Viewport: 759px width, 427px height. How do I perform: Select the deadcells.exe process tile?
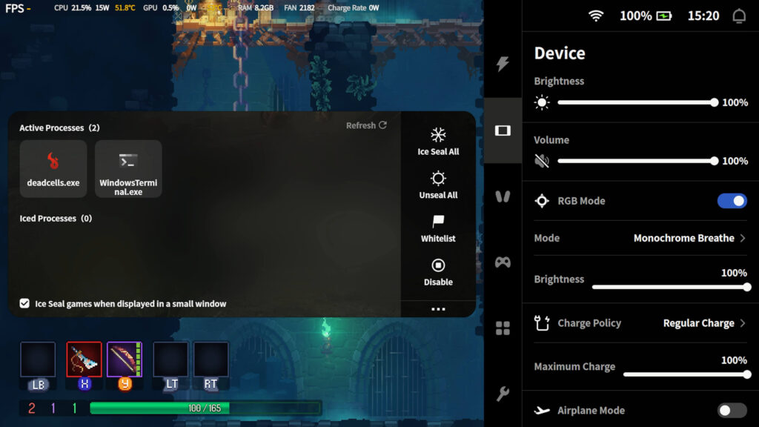click(53, 168)
